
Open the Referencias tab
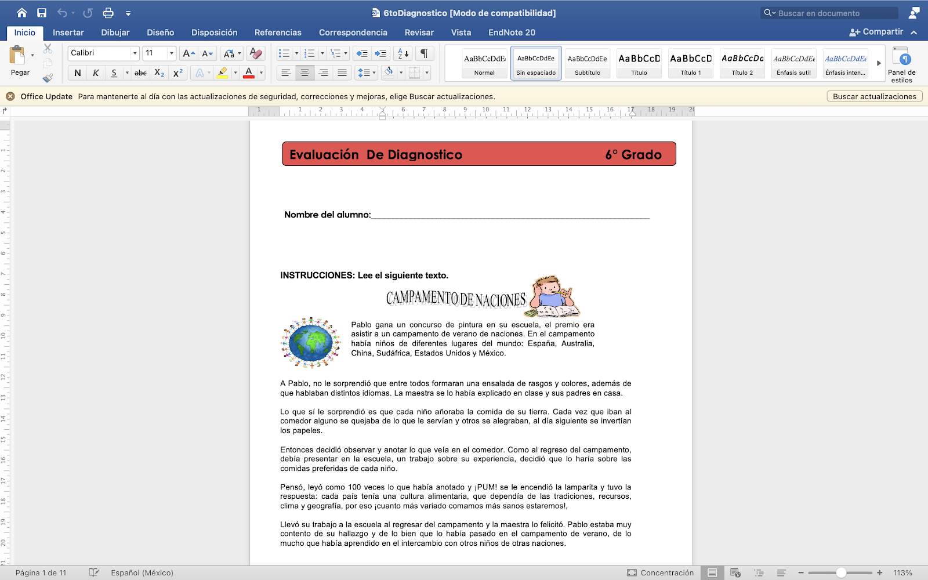[278, 32]
